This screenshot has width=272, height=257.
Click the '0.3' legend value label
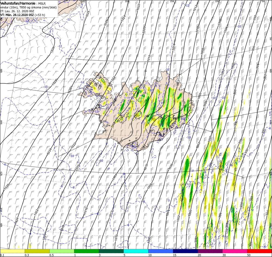tap(27, 255)
